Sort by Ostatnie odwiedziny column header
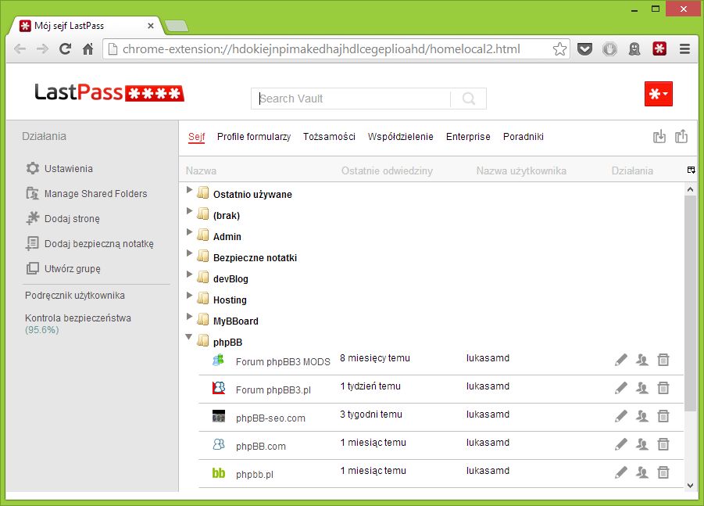This screenshot has height=506, width=704. pos(387,170)
